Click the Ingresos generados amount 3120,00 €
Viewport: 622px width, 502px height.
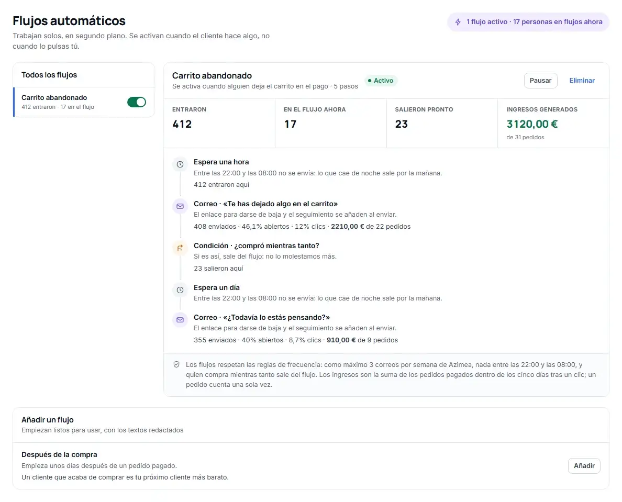click(x=532, y=124)
